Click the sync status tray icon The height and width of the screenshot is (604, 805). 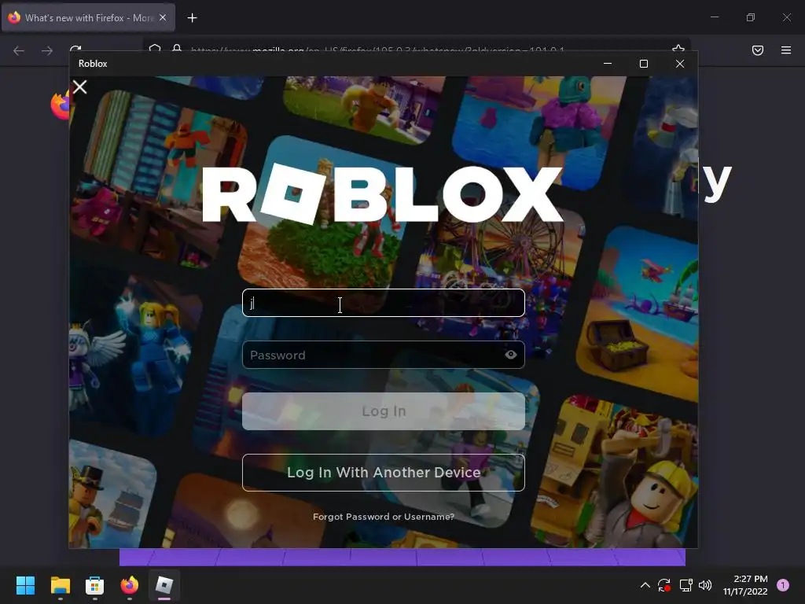[x=663, y=585]
